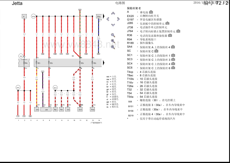
Task: Select the EX20 component box
Action: tap(99, 16)
